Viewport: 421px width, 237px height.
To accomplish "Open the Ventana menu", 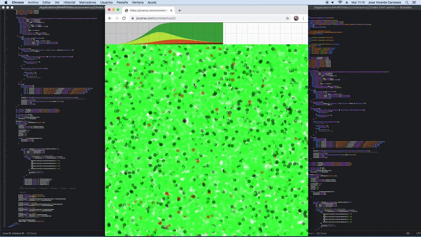I will (x=137, y=2).
